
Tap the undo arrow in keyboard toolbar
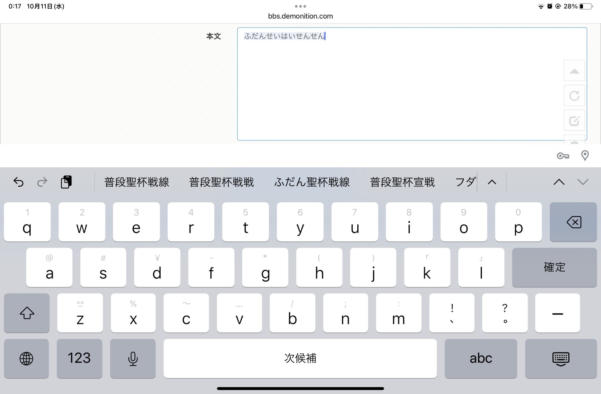tap(19, 182)
